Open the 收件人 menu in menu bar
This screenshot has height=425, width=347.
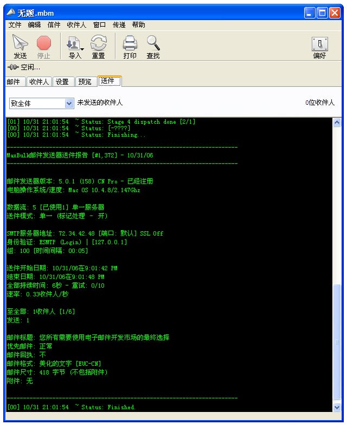pos(76,25)
